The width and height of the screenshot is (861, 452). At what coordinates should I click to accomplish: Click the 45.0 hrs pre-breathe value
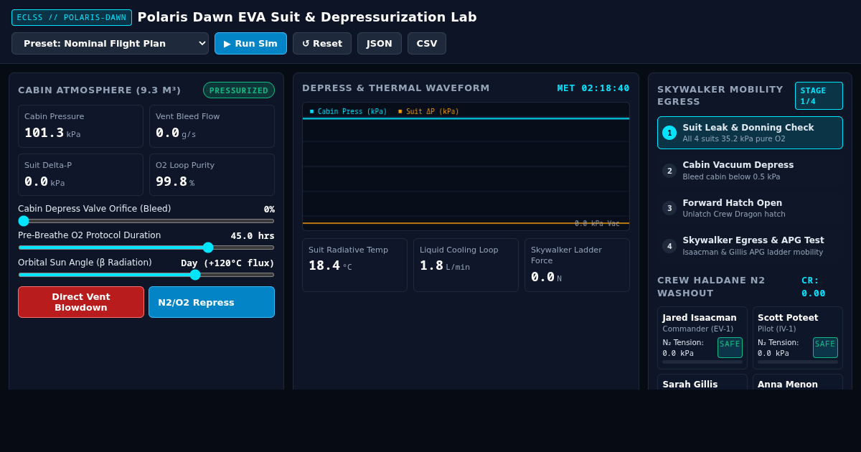[x=253, y=236]
